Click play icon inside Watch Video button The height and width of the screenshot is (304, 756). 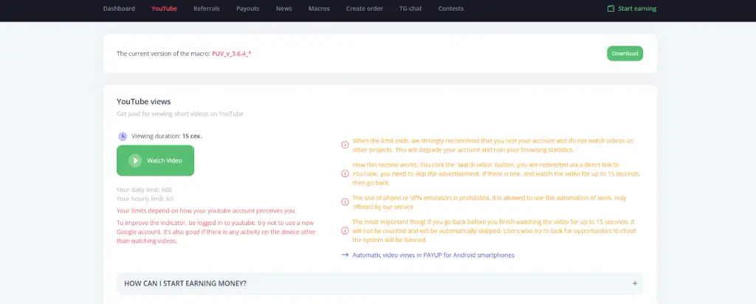[135, 160]
